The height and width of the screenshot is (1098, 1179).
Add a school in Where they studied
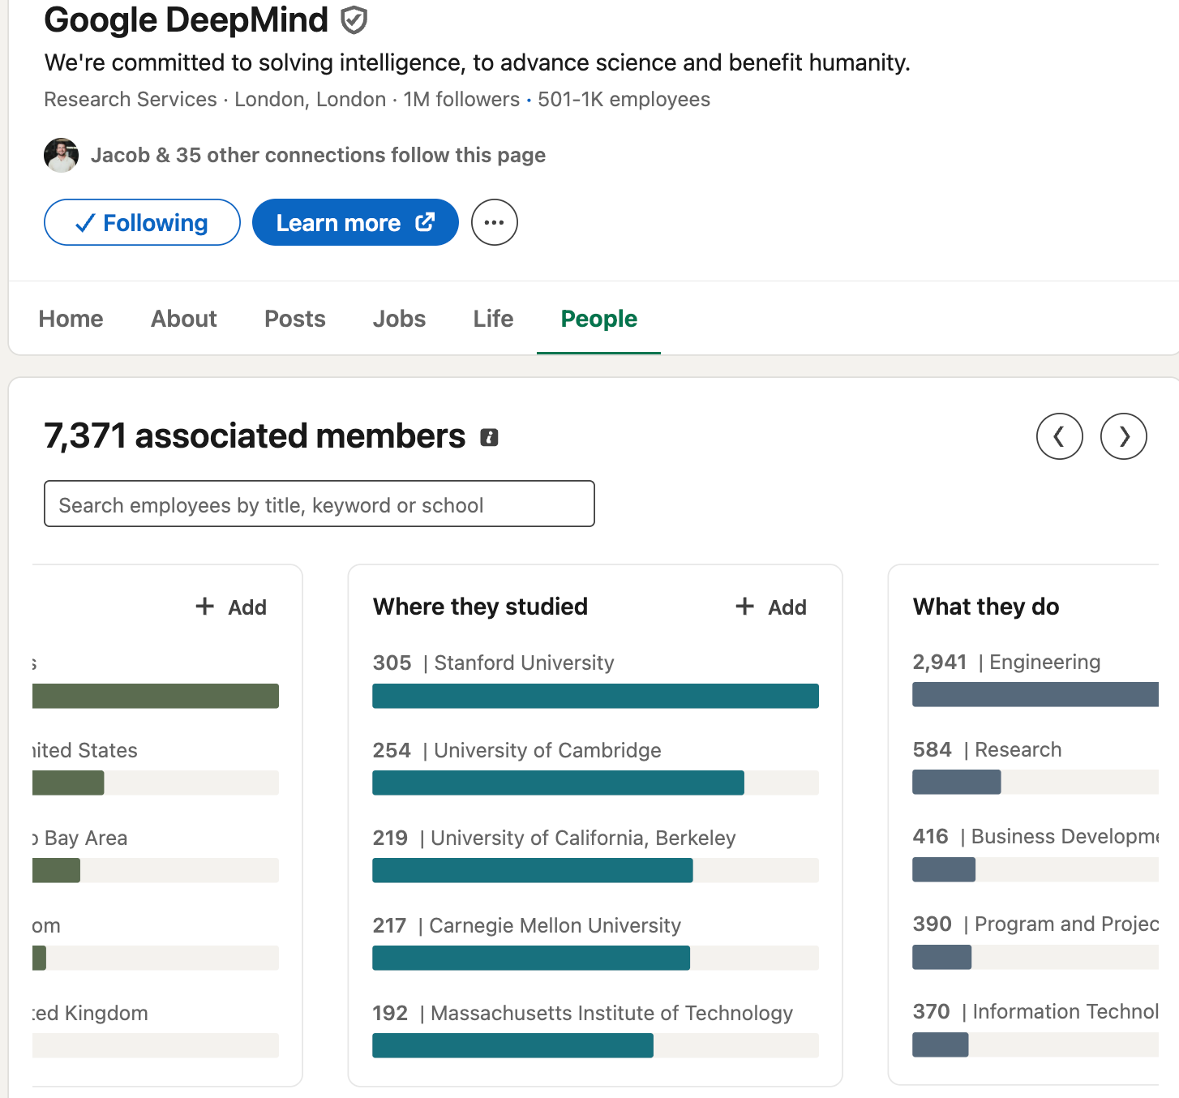click(771, 607)
